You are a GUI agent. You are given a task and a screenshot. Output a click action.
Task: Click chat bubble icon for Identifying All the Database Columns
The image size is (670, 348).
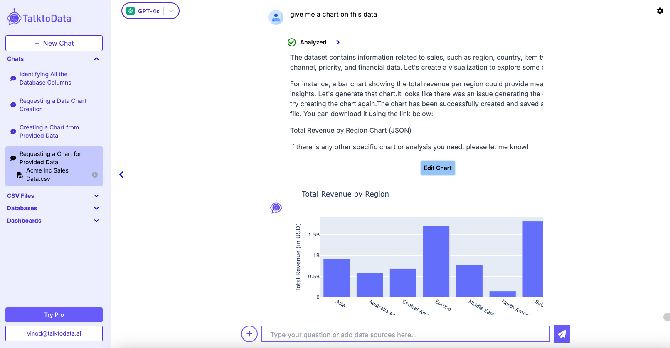pyautogui.click(x=13, y=78)
